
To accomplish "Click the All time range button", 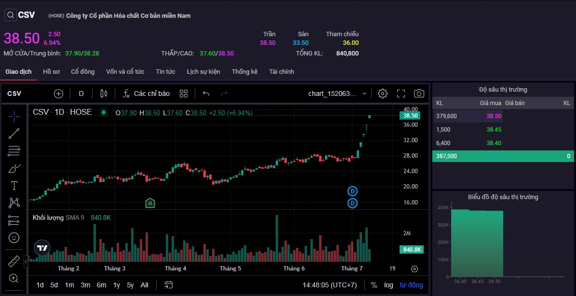I will point(144,285).
